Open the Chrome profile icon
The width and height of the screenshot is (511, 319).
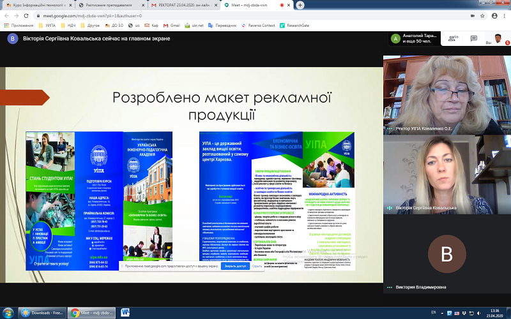click(494, 15)
